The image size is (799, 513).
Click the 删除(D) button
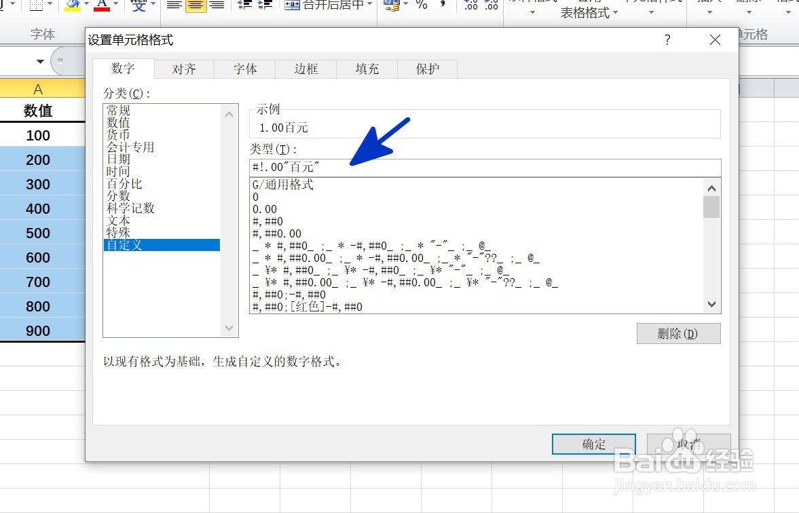[x=679, y=334]
